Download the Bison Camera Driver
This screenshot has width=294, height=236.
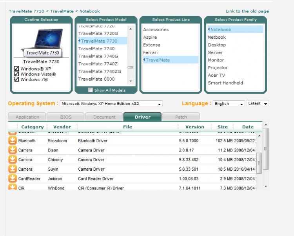[x=13, y=150]
